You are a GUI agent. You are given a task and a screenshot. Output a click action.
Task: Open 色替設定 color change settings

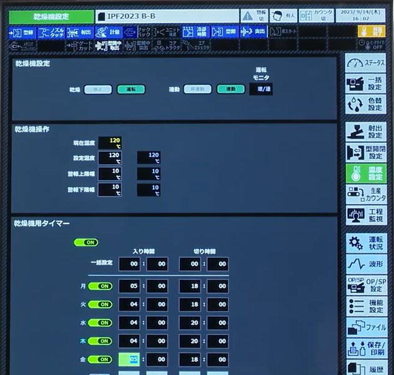pos(366,104)
